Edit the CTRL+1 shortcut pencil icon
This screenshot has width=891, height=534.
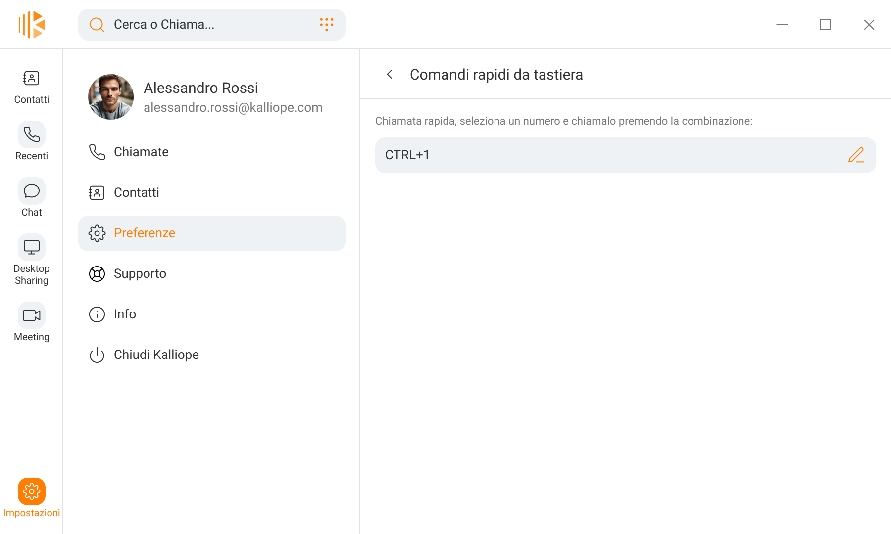[856, 155]
